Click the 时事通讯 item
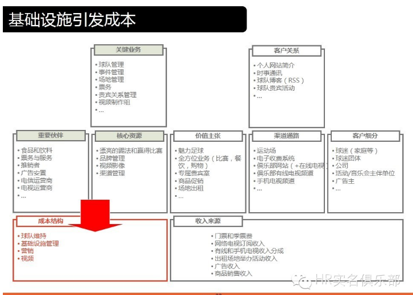Image resolution: width=413 pixels, height=295 pixels. (x=269, y=73)
